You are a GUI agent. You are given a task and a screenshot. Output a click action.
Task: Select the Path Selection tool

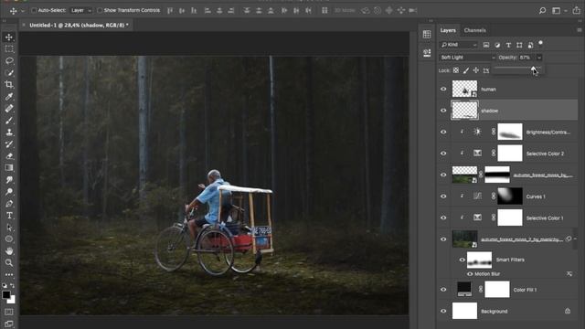[x=9, y=228]
